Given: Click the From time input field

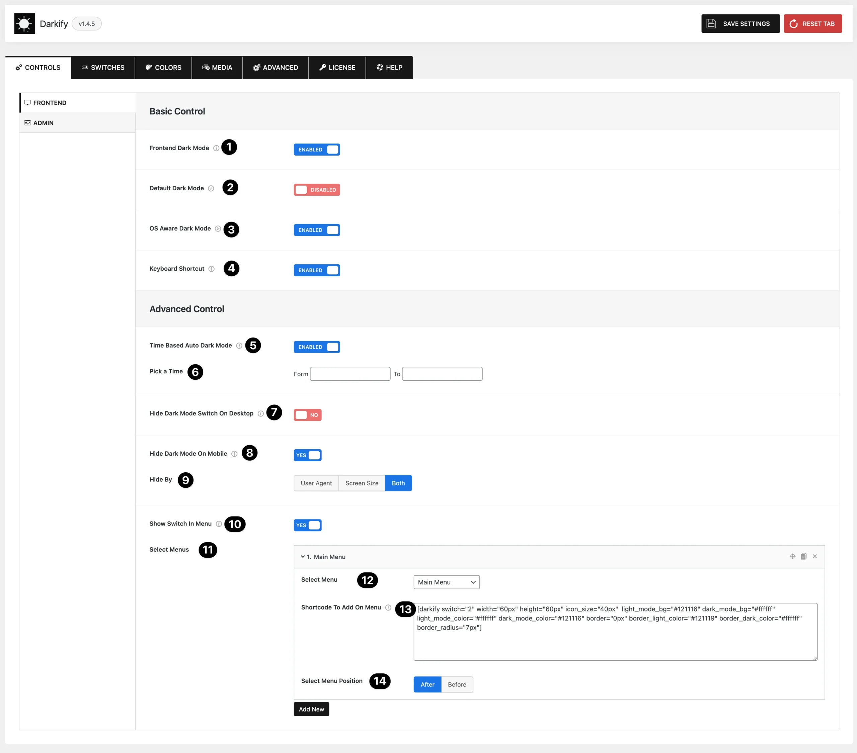Looking at the screenshot, I should click(350, 374).
